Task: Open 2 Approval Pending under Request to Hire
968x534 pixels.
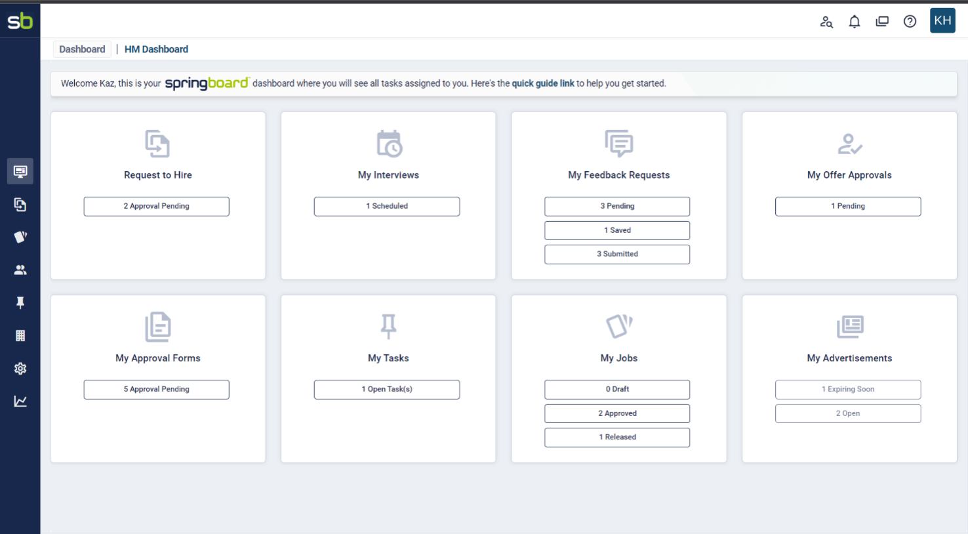Action: pos(156,206)
